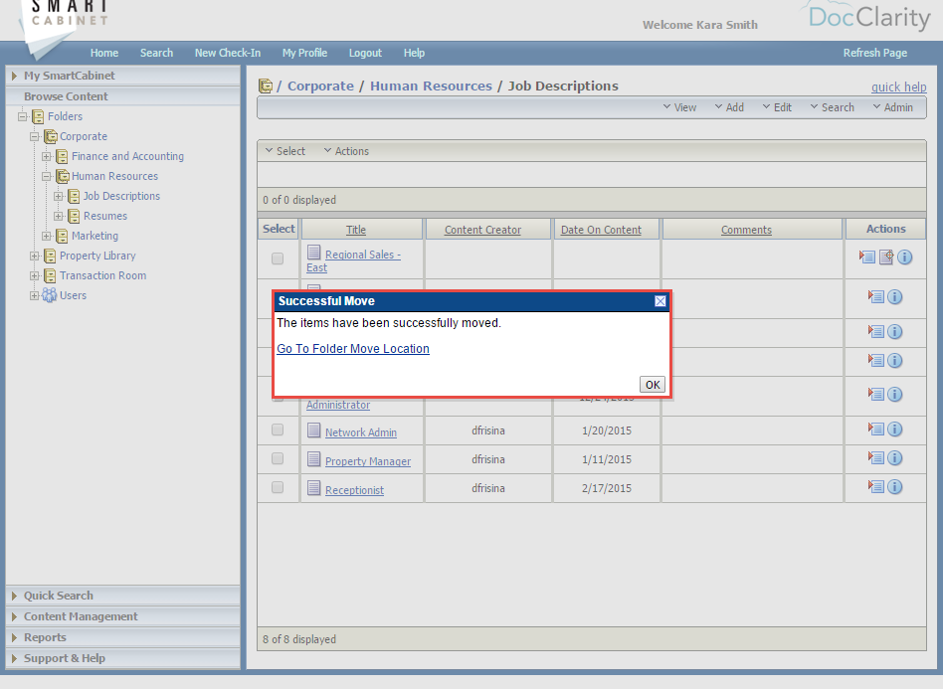Tick the checkbox for Property Manager
943x689 pixels.
280,457
